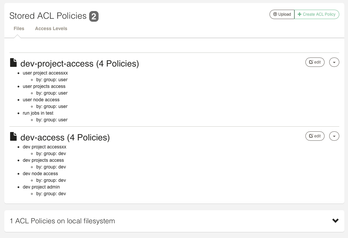Open the dev-project-access actions dropdown

pos(334,62)
